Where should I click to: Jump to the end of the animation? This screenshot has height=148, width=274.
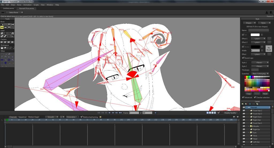(x=120, y=113)
